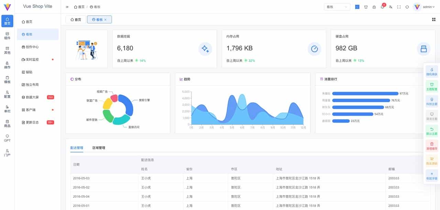The width and height of the screenshot is (440, 210).
Task: Switch to the 区域管理 tab
Action: pos(99,148)
